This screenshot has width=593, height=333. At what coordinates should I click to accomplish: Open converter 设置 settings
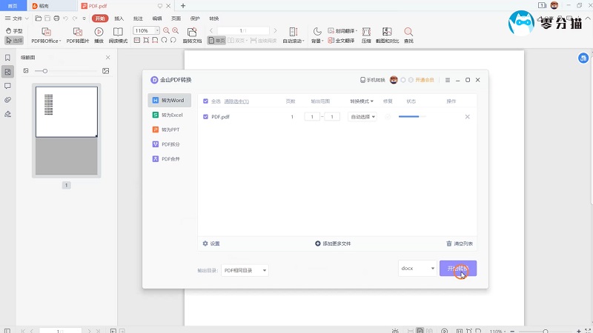coord(211,243)
